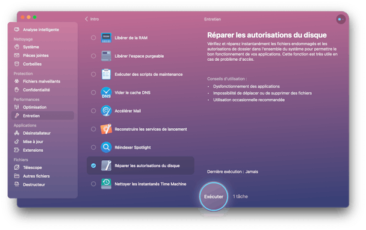Click the 1 tâche counter text
Image resolution: width=366 pixels, height=230 pixels.
pos(240,196)
